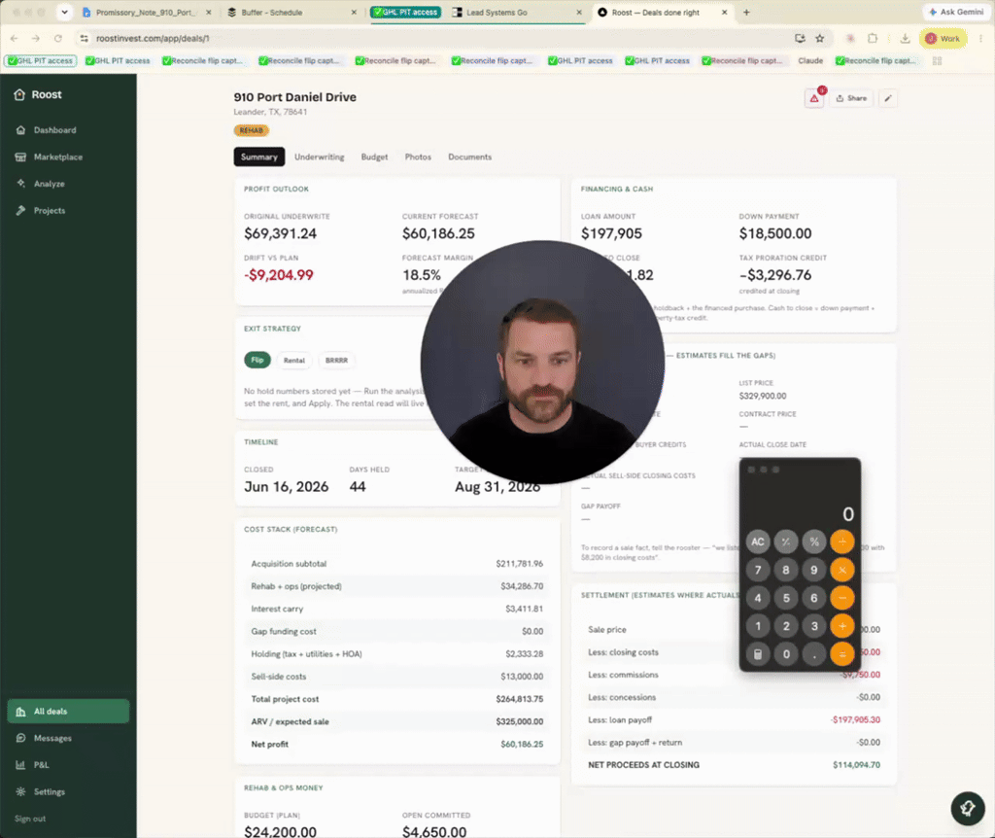This screenshot has height=838, width=995.
Task: Click the install app icon in address bar
Action: (x=800, y=38)
